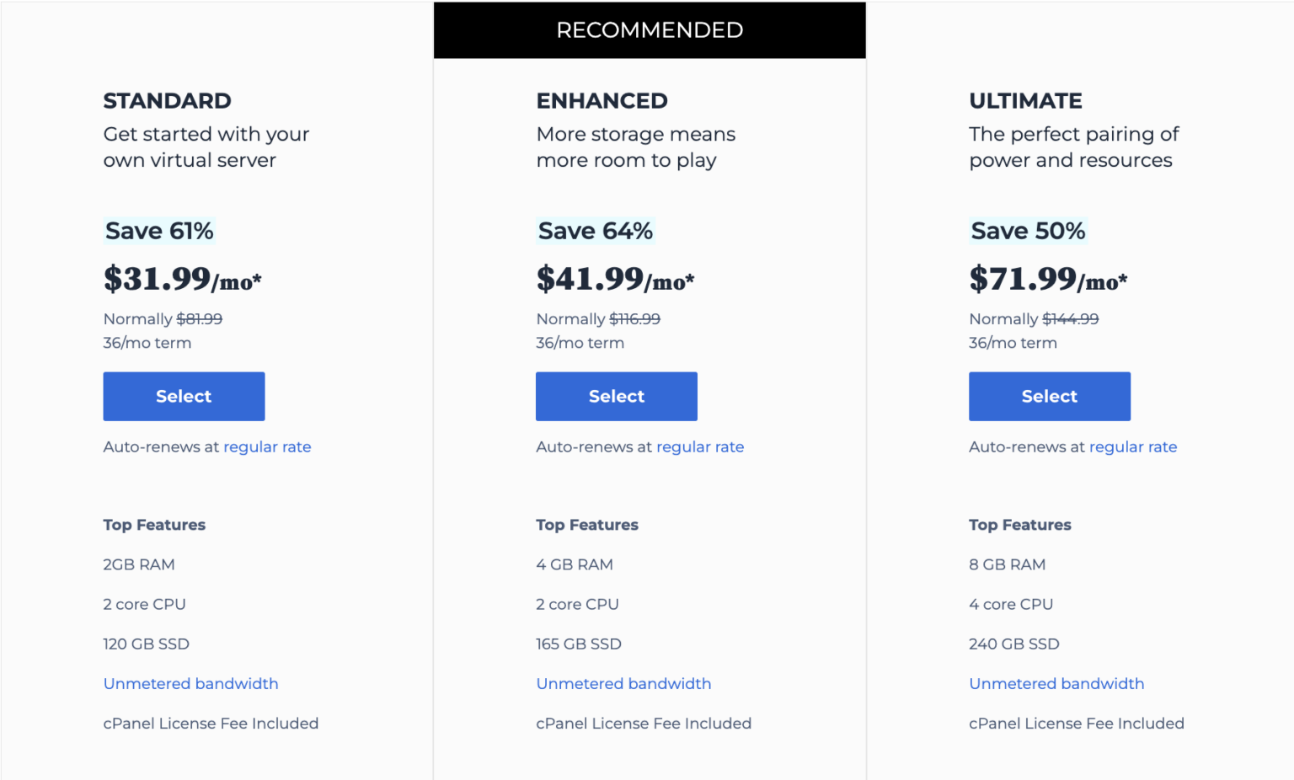This screenshot has width=1294, height=780.
Task: Open Unmetered bandwidth details for Standard plan
Action: [190, 683]
